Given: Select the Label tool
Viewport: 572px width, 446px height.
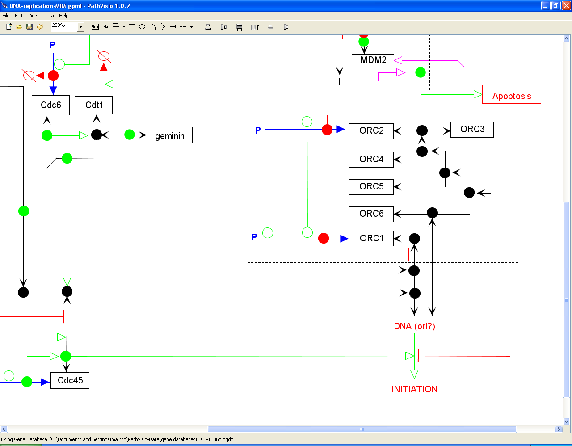Looking at the screenshot, I should click(105, 27).
